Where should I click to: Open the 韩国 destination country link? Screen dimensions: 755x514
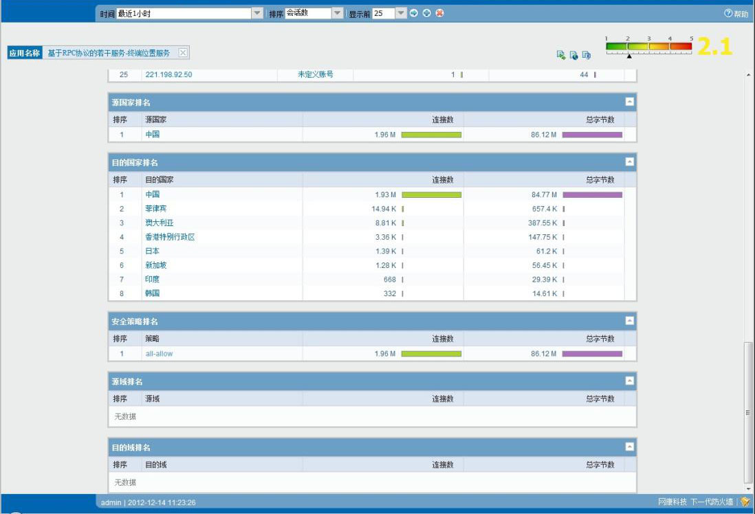[x=152, y=293]
